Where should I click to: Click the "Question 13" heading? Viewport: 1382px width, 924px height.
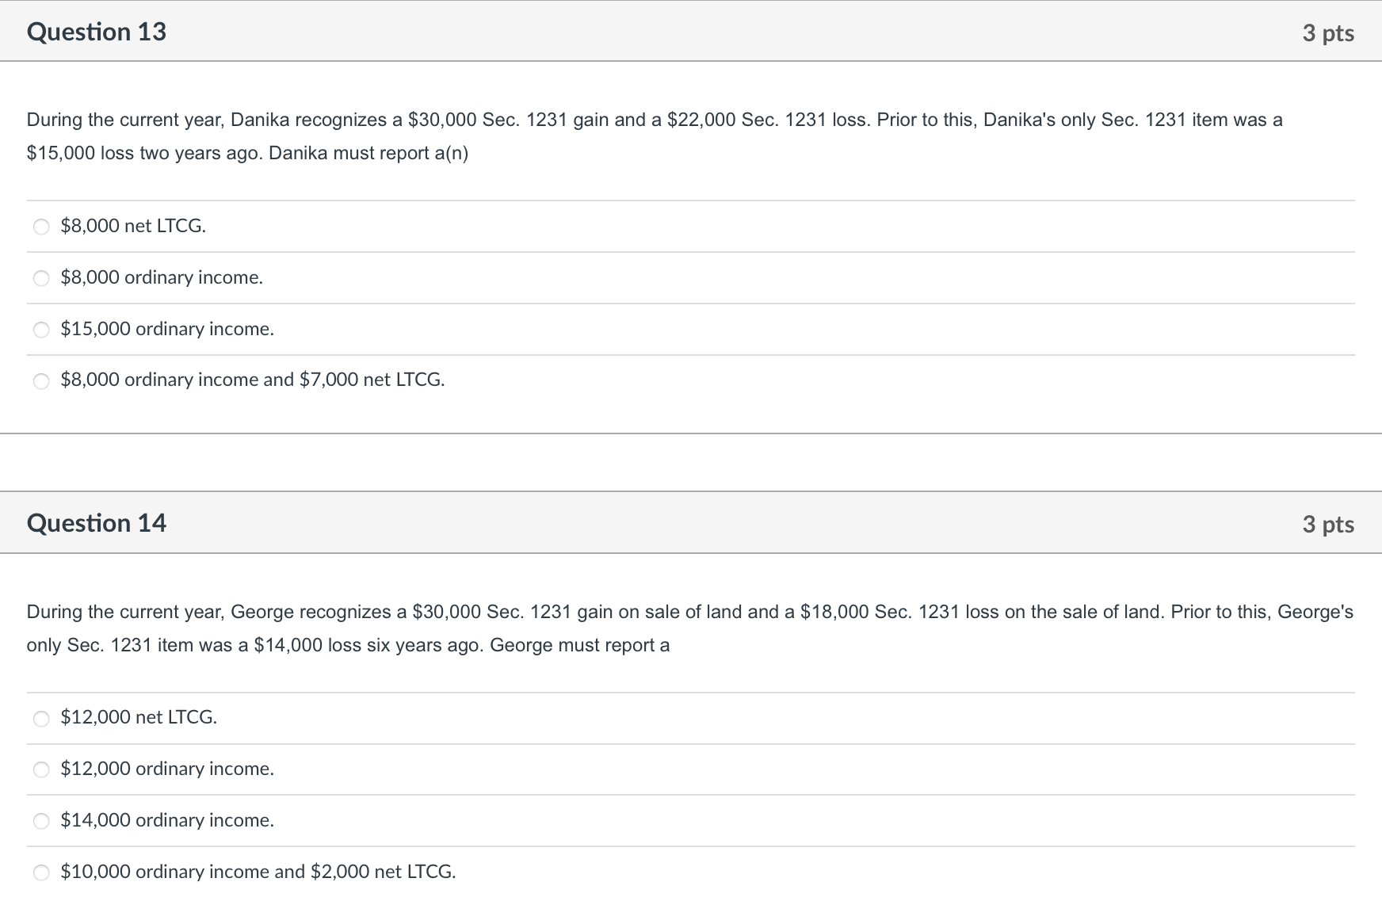(97, 32)
